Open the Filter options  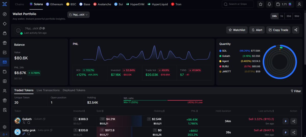point(296,91)
